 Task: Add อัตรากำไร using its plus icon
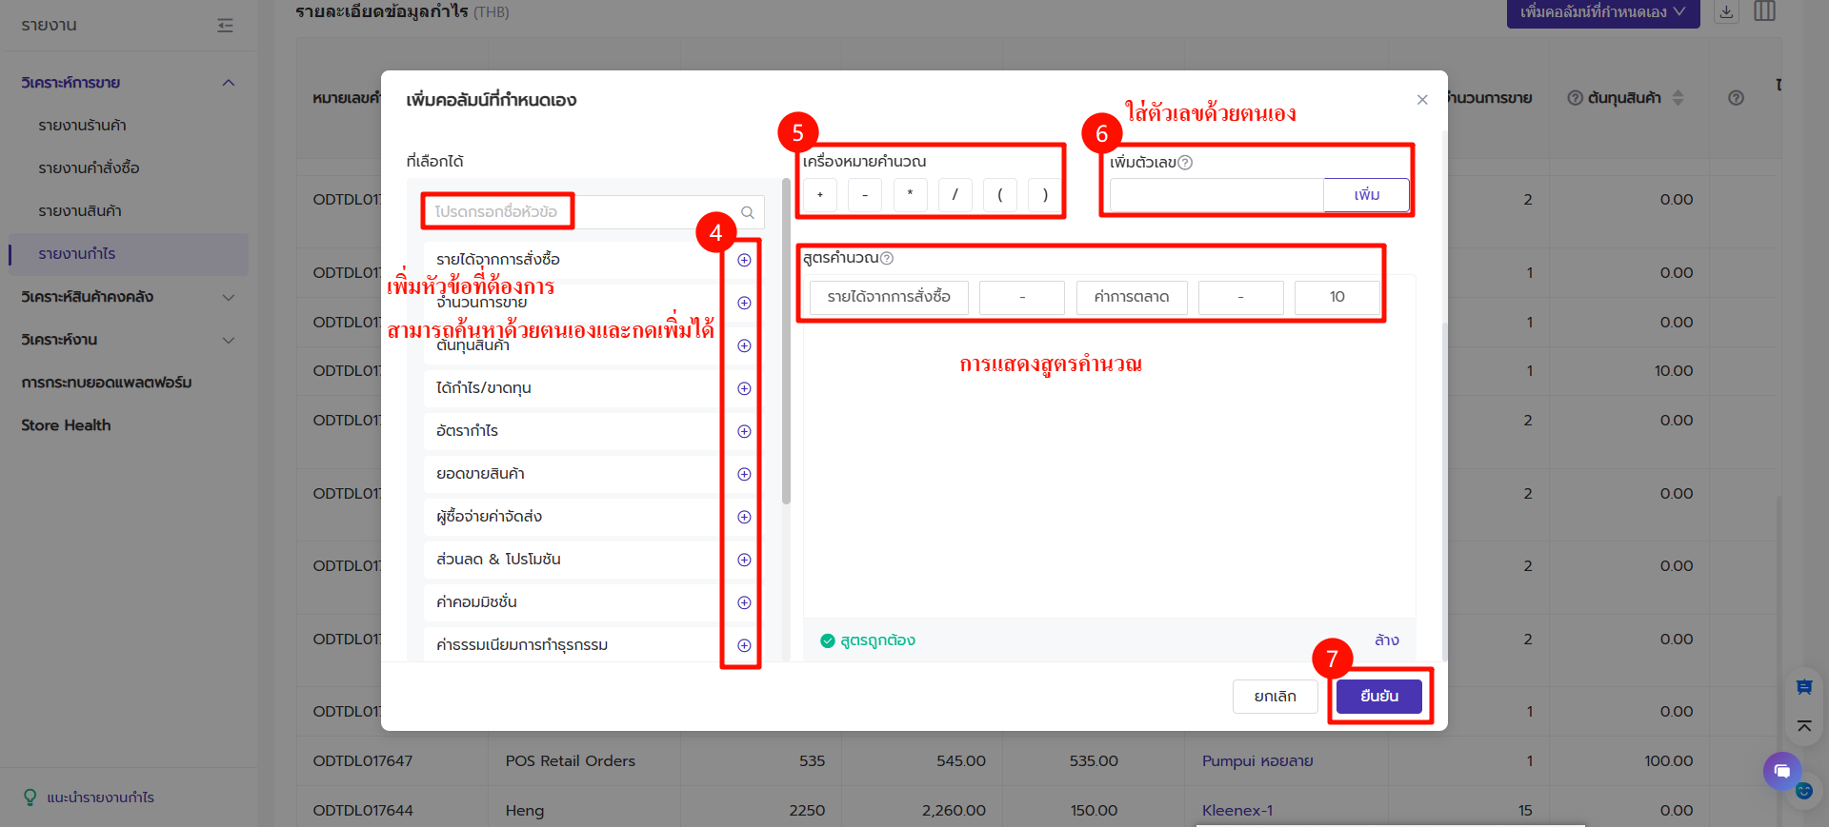pyautogui.click(x=744, y=431)
